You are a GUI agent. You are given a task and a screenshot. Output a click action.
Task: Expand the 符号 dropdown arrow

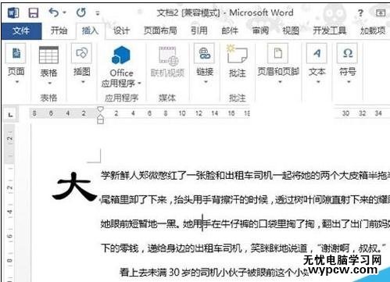[x=349, y=82]
